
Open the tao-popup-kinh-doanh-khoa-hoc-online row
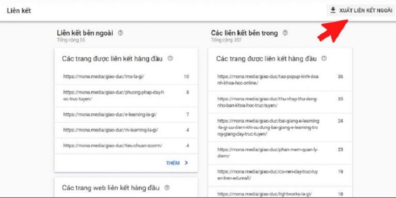(280, 79)
